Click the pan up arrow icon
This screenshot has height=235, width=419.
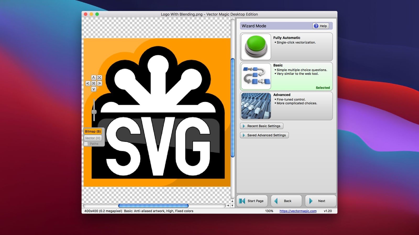click(93, 78)
